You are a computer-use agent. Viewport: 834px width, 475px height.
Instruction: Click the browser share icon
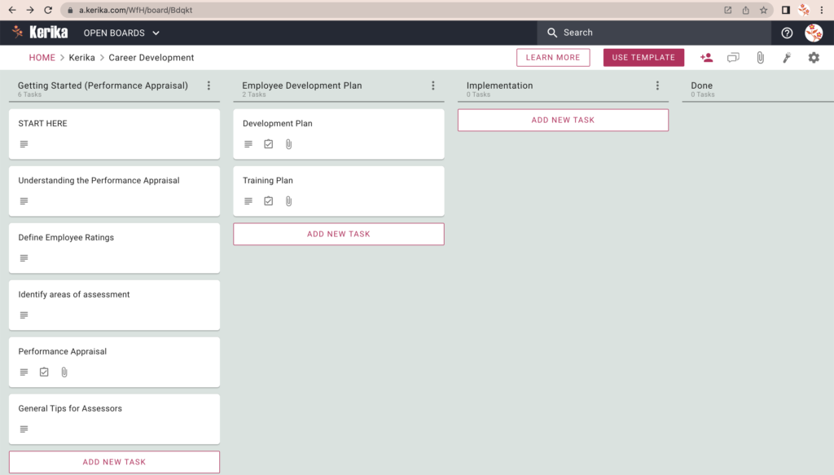coord(746,10)
